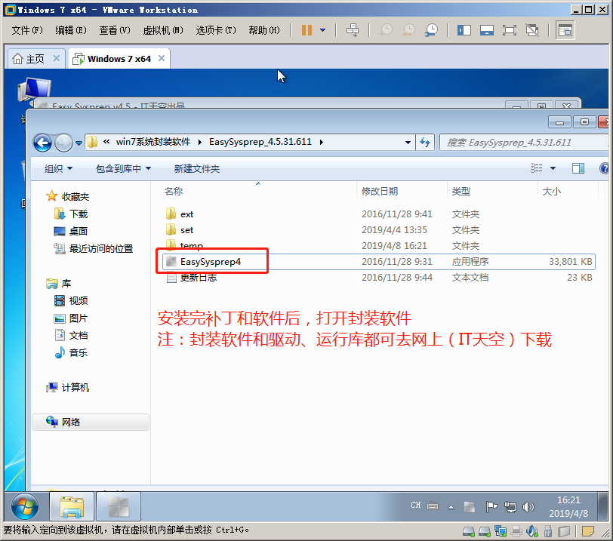Screen dimensions: 613x541
Task: Create a folder with 新建文件夹
Action: point(196,169)
